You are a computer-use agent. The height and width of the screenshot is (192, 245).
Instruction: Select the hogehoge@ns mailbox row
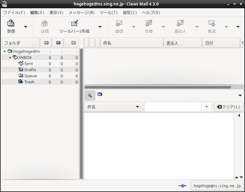(x=40, y=51)
